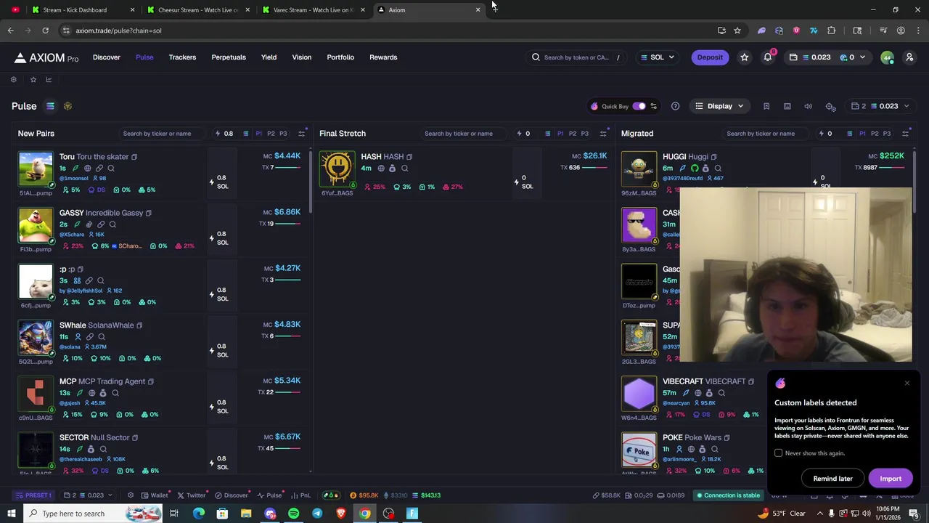Check Never show this again
Screen dimensions: 929x523
779,453
